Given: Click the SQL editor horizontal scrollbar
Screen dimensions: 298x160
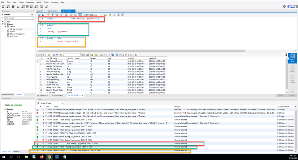Looking at the screenshot, I should point(141,51).
